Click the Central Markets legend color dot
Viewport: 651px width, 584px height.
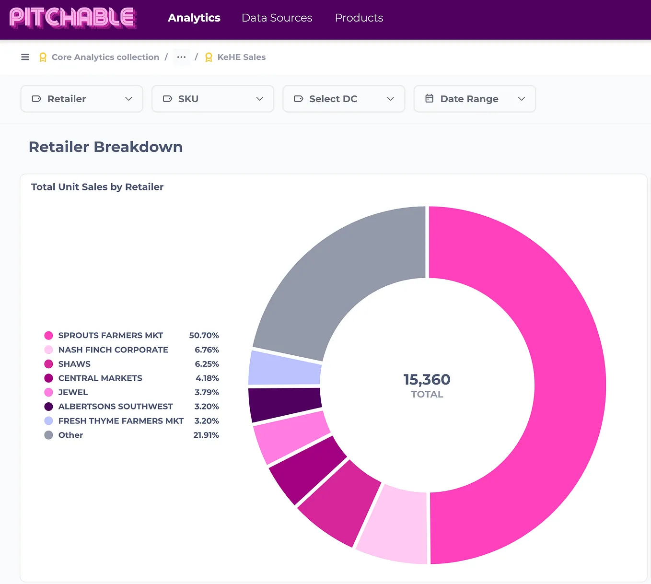point(48,378)
